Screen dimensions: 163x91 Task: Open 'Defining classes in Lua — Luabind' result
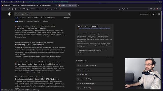37,79
